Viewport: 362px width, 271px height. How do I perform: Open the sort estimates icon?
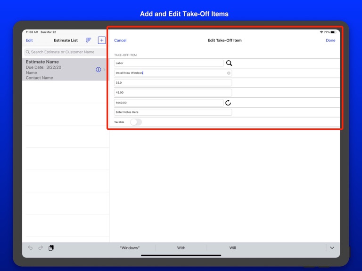point(89,40)
